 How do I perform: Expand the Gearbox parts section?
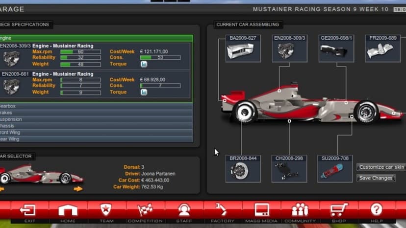point(96,106)
